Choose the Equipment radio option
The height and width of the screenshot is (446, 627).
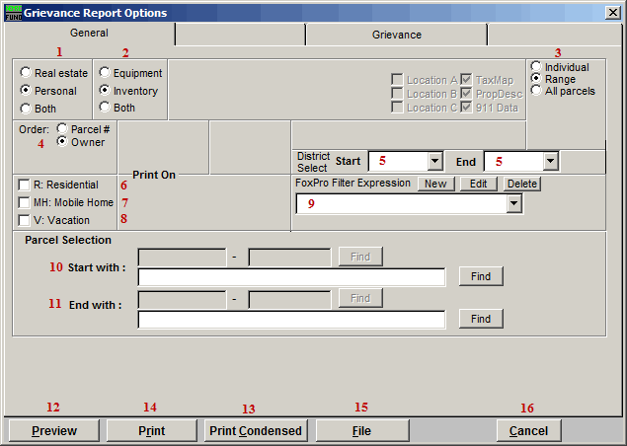click(105, 73)
